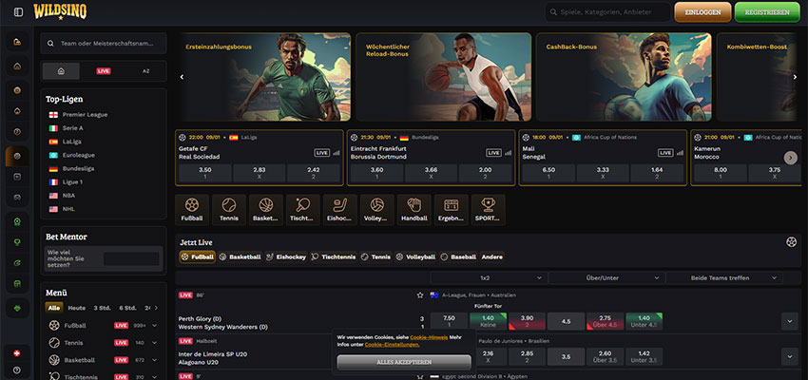Viewport: 808px width, 380px height.
Task: Select the Alle time filter in Menü
Action: (x=54, y=308)
